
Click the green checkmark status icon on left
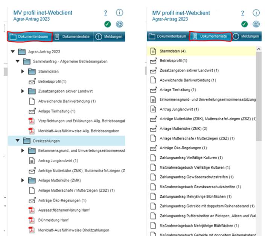108,24
